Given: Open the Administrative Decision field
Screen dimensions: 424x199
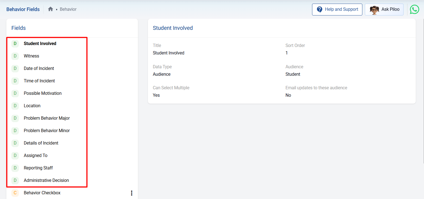Looking at the screenshot, I should pos(46,180).
